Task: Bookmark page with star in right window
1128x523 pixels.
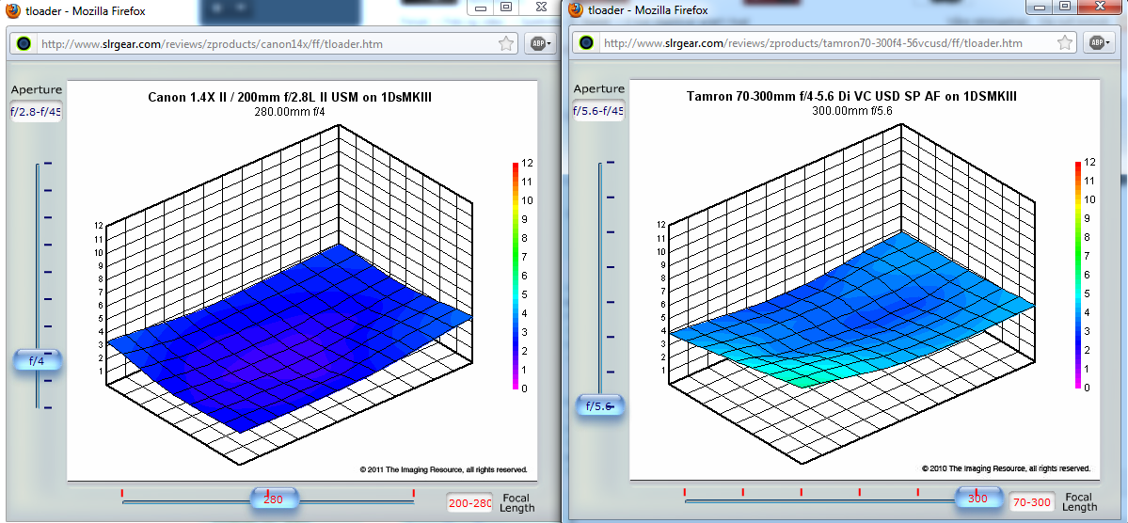Action: [1067, 43]
